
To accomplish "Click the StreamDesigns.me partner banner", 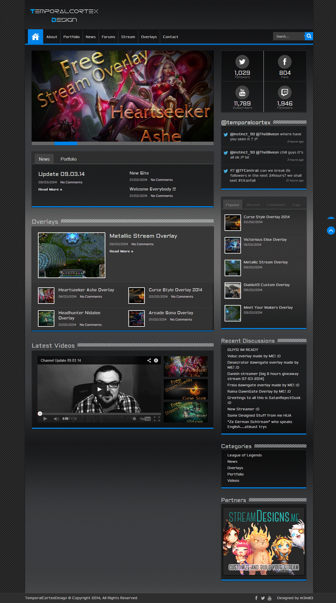I will coord(264,541).
